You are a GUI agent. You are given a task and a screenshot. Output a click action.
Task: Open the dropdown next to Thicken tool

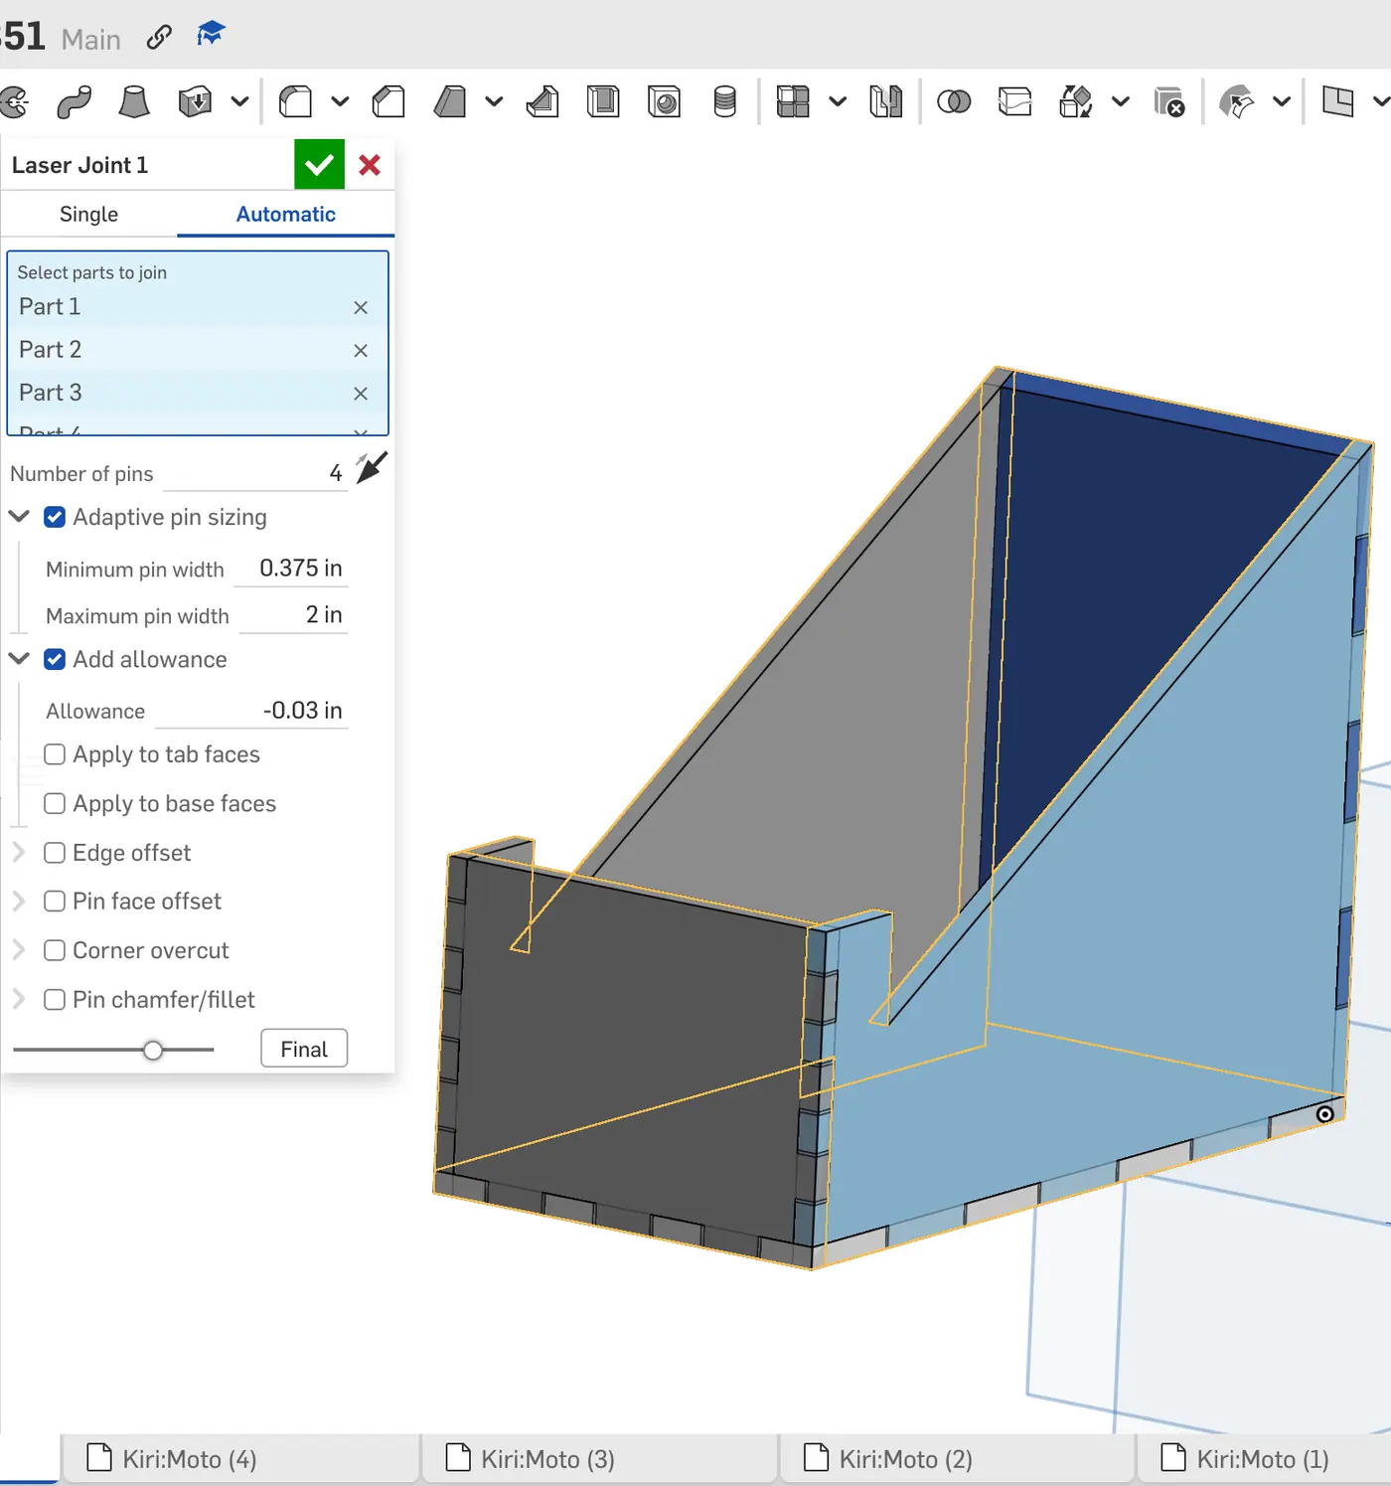(x=239, y=101)
